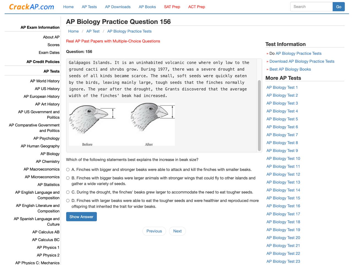Open AP Biology Test 5

click(x=282, y=119)
